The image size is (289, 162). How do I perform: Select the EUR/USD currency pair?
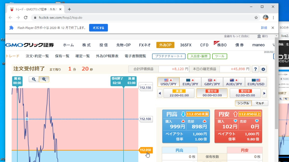pos(256,82)
